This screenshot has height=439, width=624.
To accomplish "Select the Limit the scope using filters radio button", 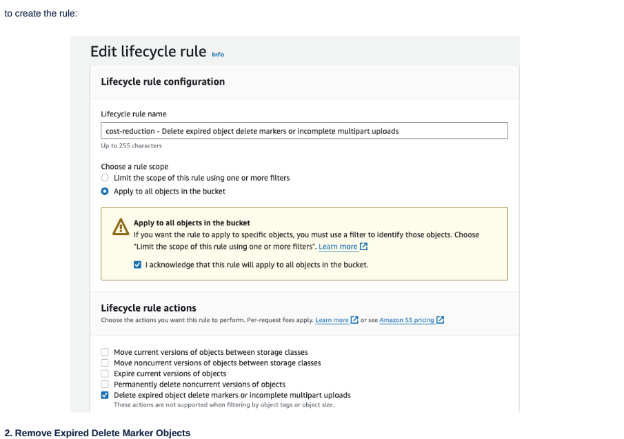I will tap(105, 178).
